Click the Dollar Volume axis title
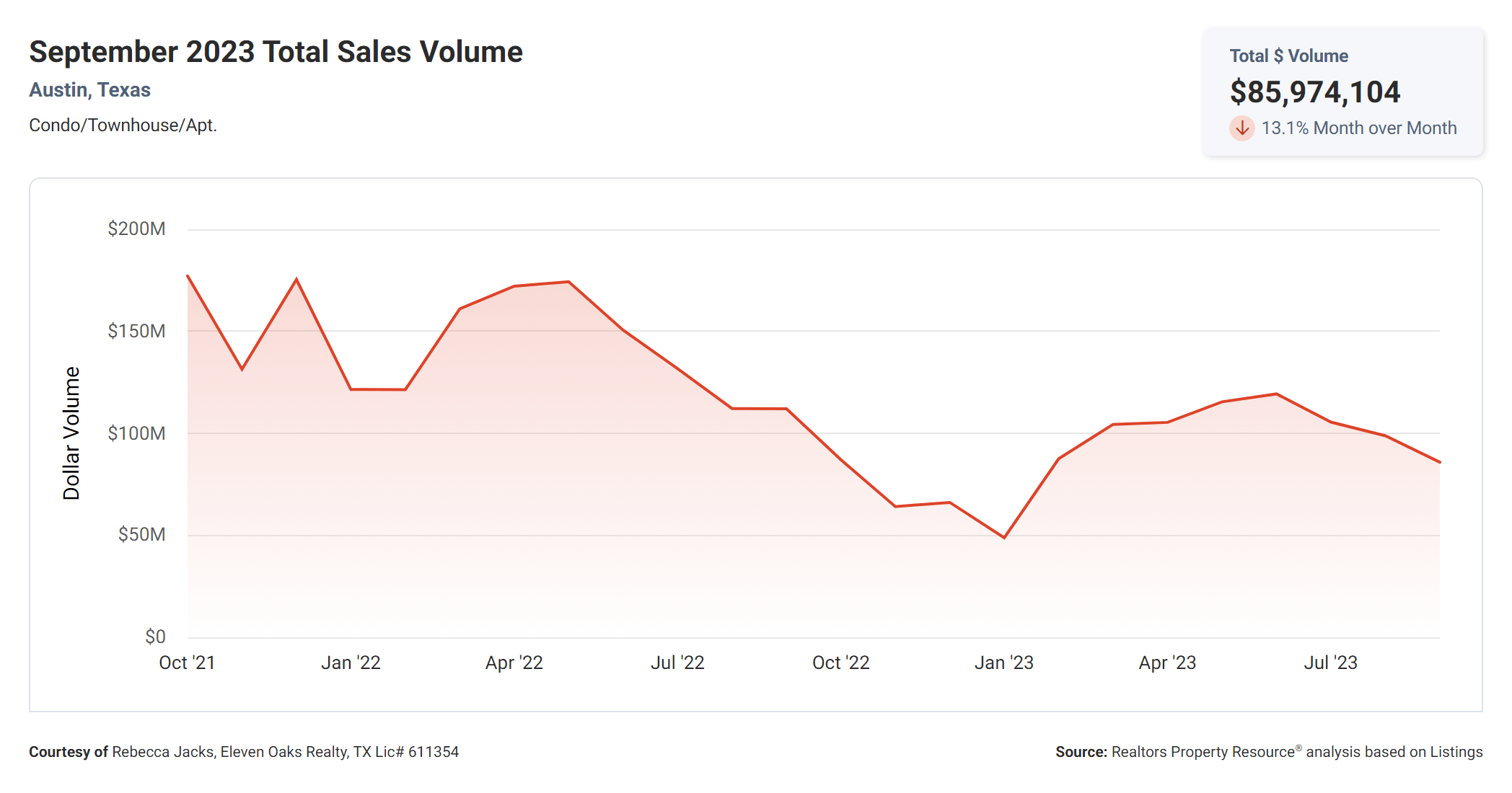1512x793 pixels. (71, 433)
